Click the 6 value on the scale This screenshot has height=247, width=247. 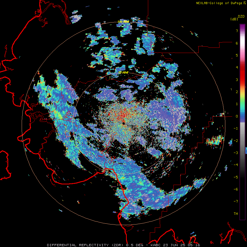click(x=237, y=43)
